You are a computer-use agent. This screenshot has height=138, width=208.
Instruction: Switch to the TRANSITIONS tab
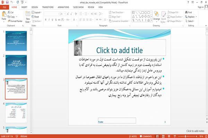[x=48, y=7]
